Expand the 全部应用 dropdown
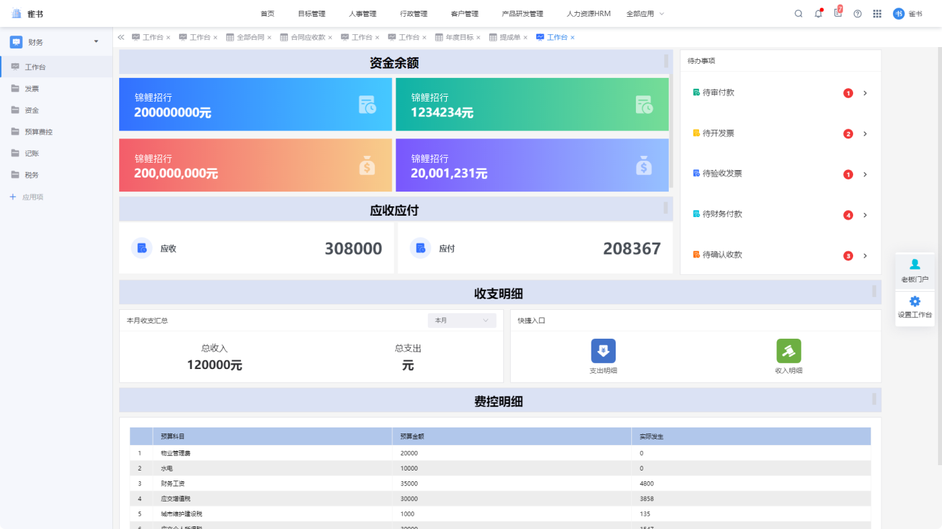This screenshot has height=529, width=942. 645,13
